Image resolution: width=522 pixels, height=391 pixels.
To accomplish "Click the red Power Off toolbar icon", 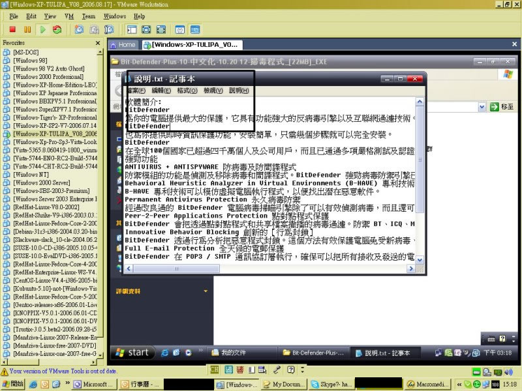I will (x=12, y=29).
